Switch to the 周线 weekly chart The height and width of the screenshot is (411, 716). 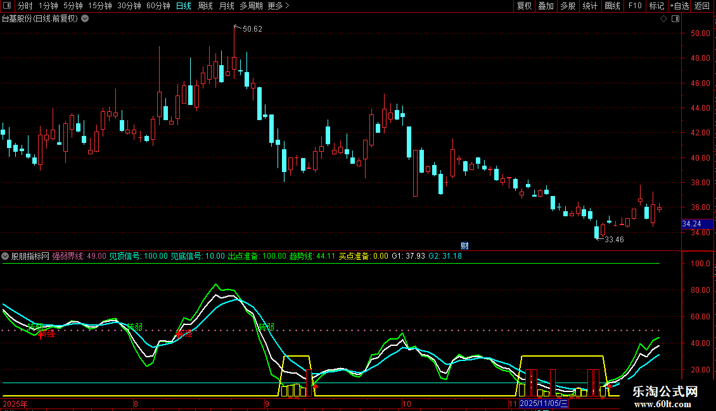(205, 6)
